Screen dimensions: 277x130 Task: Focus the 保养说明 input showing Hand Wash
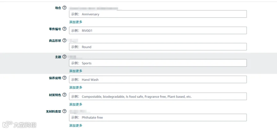158,79
